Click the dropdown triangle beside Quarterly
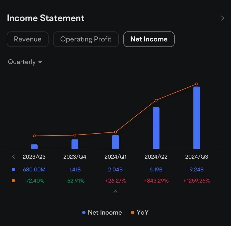231x226 pixels. [x=40, y=62]
